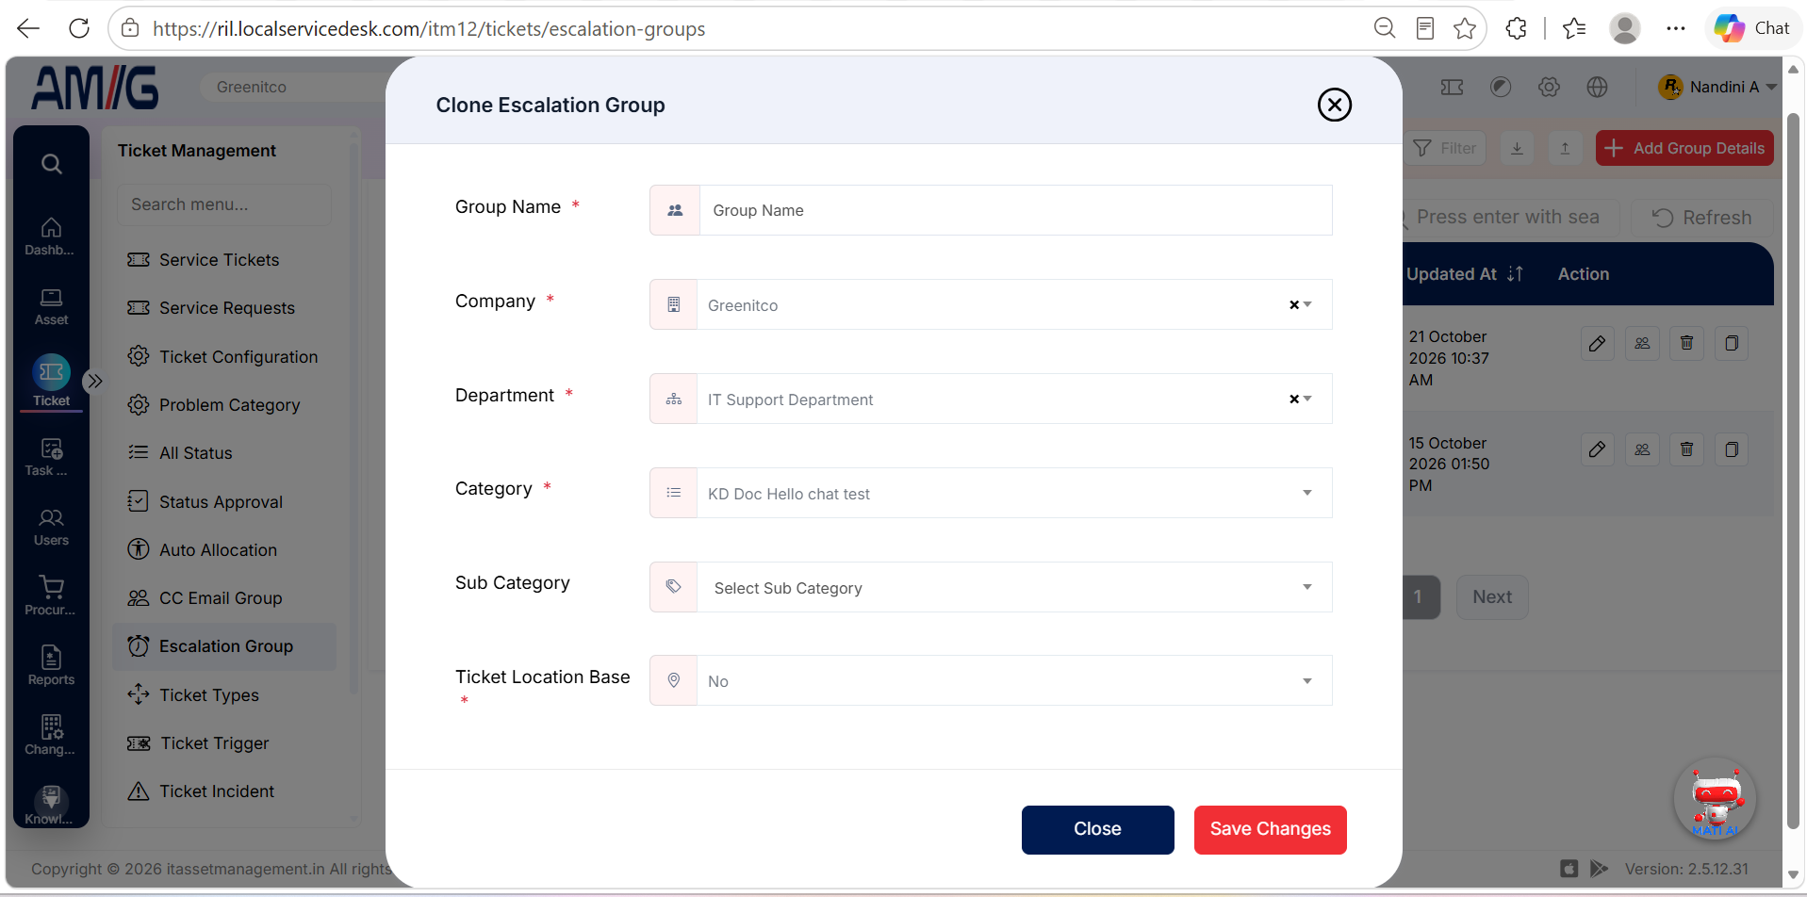The image size is (1807, 897).
Task: Open Ticket Types menu item
Action: [x=208, y=695]
